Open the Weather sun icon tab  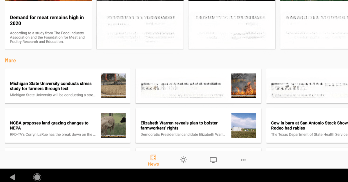pyautogui.click(x=183, y=160)
